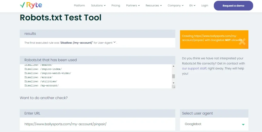The image size is (262, 132).
Task: Click the Ryte logo
Action: 31,5
